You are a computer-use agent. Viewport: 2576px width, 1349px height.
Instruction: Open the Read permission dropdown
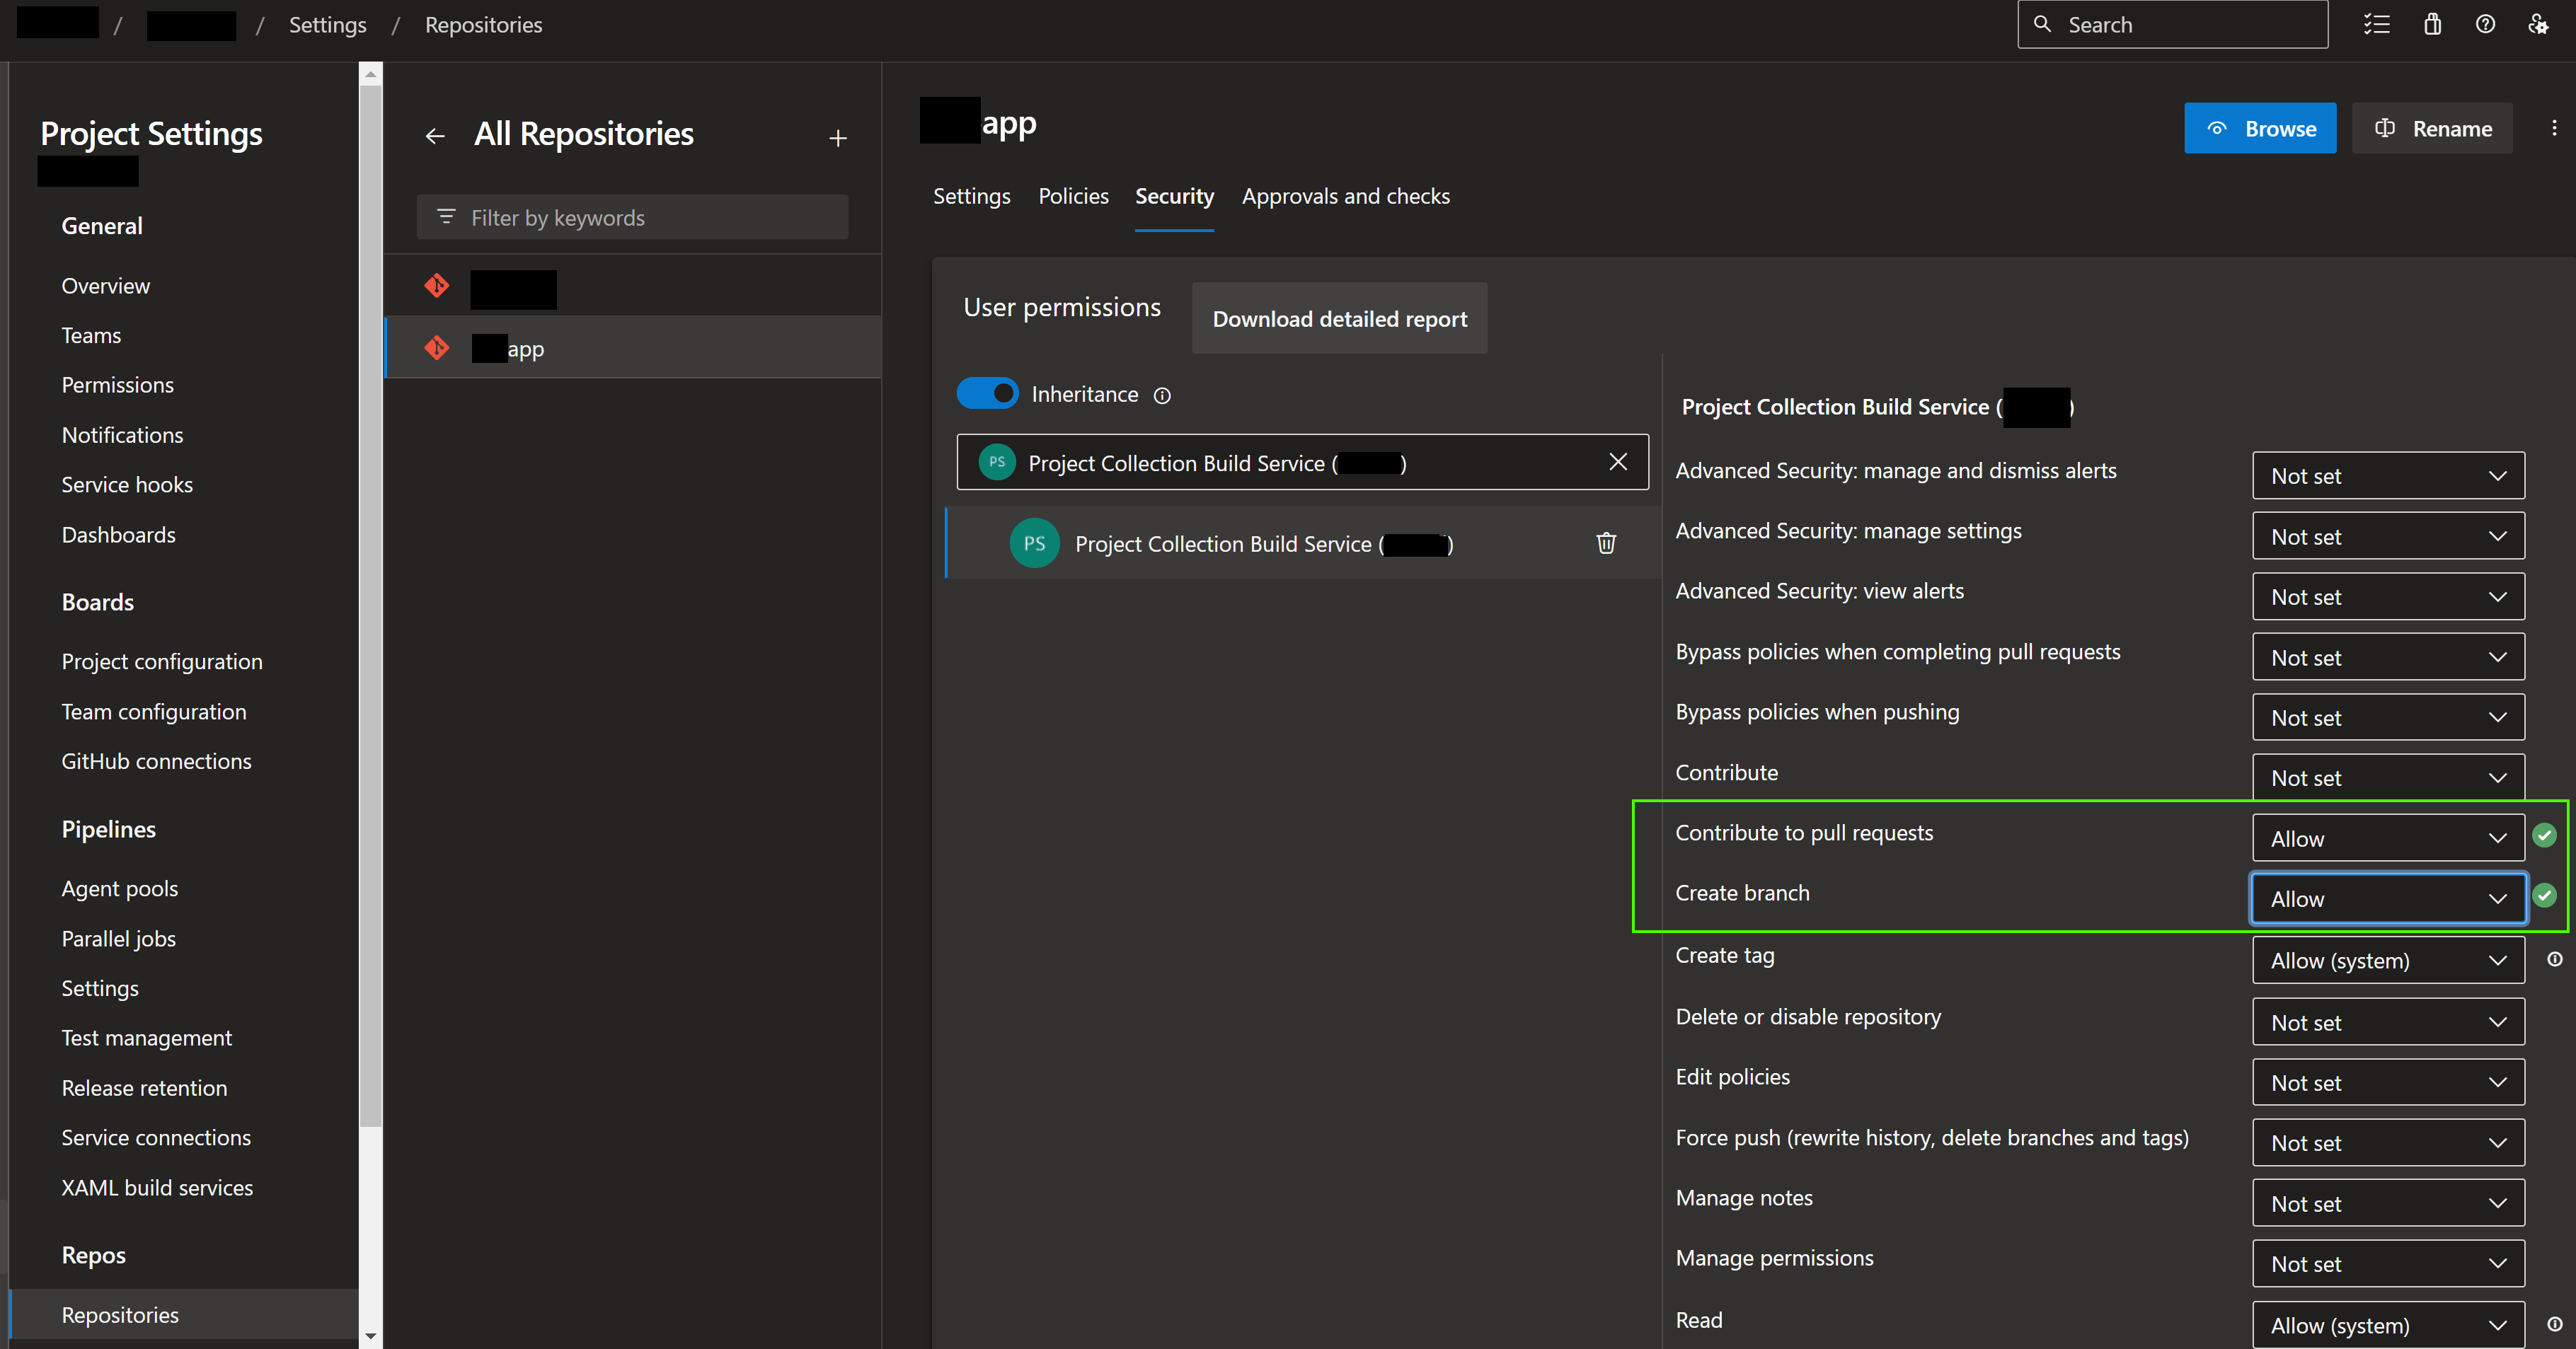2388,1325
